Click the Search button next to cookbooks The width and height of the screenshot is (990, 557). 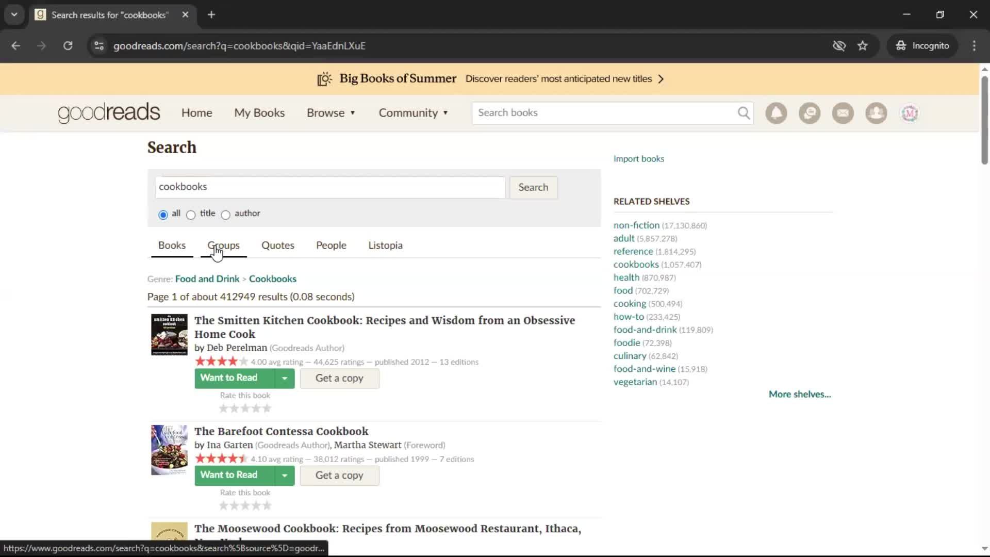click(533, 187)
